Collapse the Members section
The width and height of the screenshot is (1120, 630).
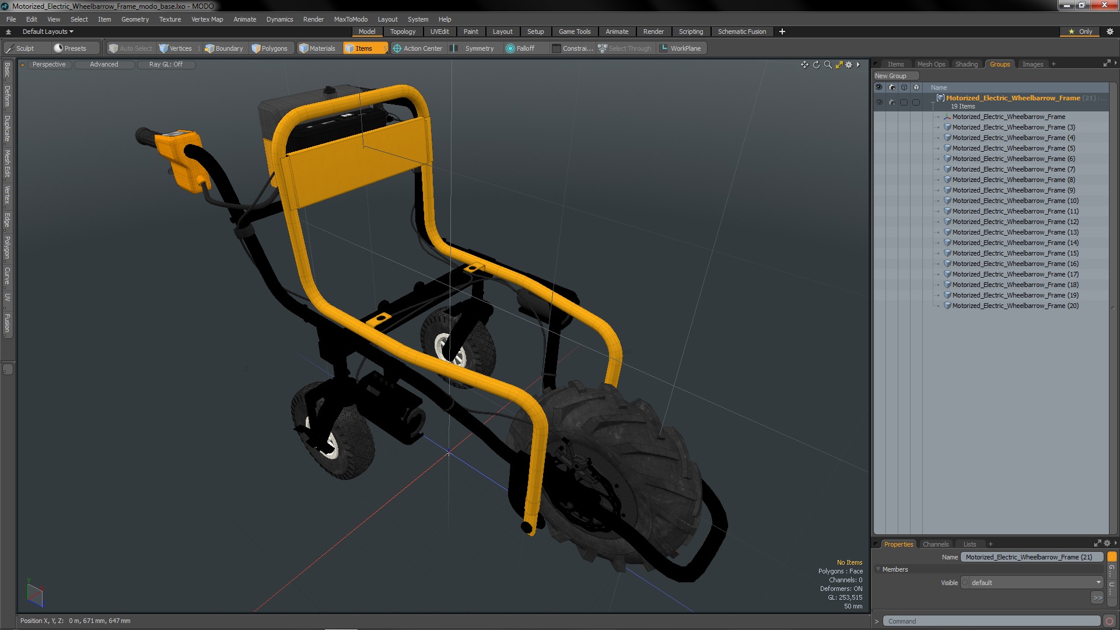[x=878, y=570]
